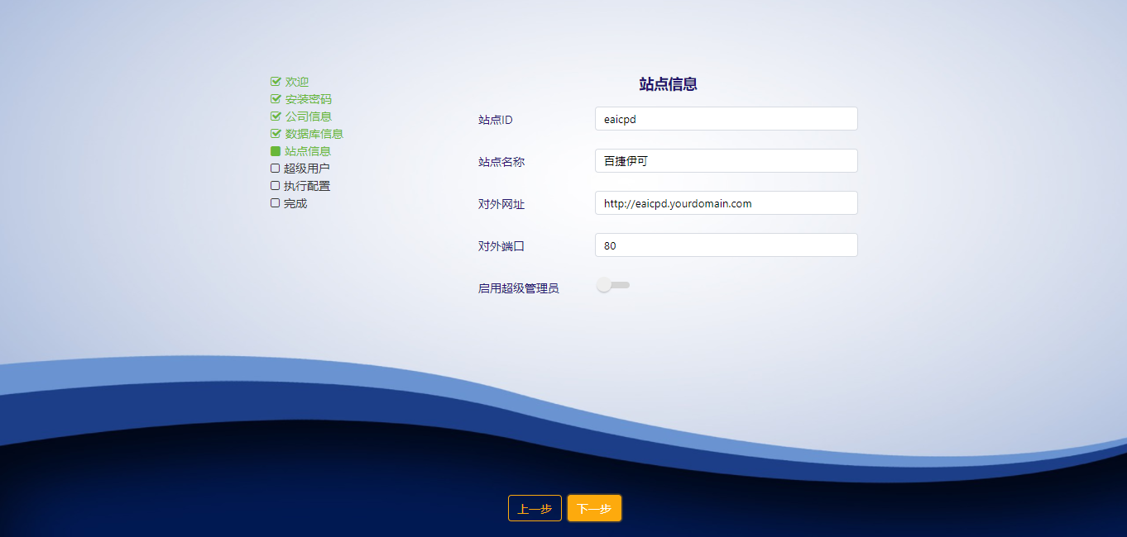The image size is (1127, 537).
Task: Focus the 站点ID input field
Action: click(727, 119)
